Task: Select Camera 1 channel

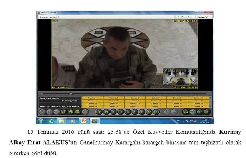Action: tap(92, 98)
